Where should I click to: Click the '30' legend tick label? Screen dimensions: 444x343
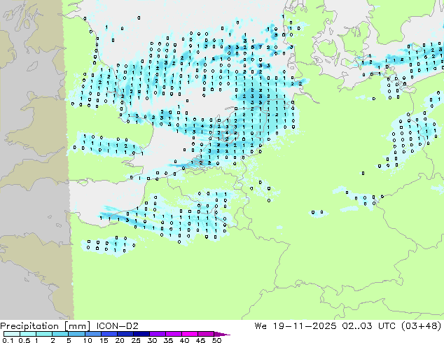(152, 340)
